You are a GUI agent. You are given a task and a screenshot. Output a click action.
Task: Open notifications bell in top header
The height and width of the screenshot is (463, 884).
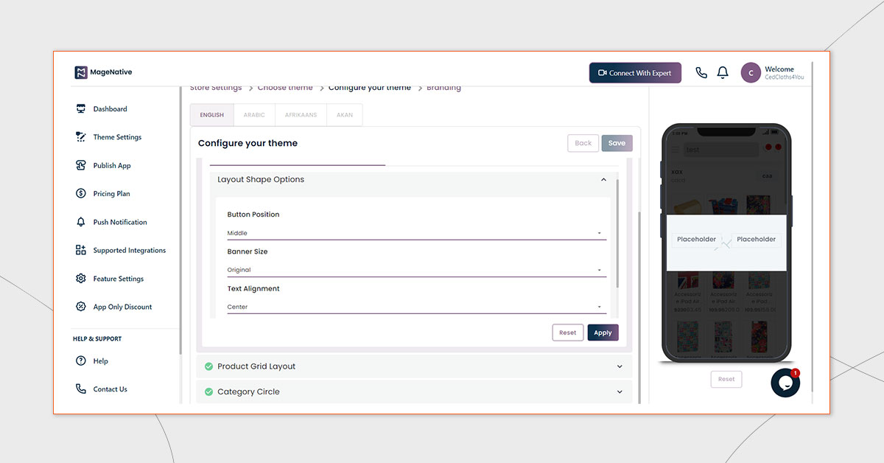point(723,73)
